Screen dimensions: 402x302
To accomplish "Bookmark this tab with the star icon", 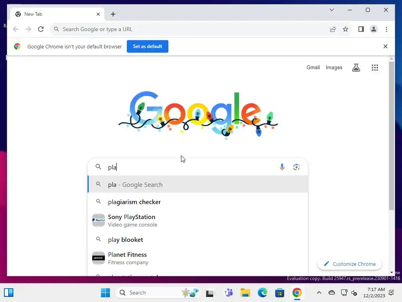I will (345, 29).
